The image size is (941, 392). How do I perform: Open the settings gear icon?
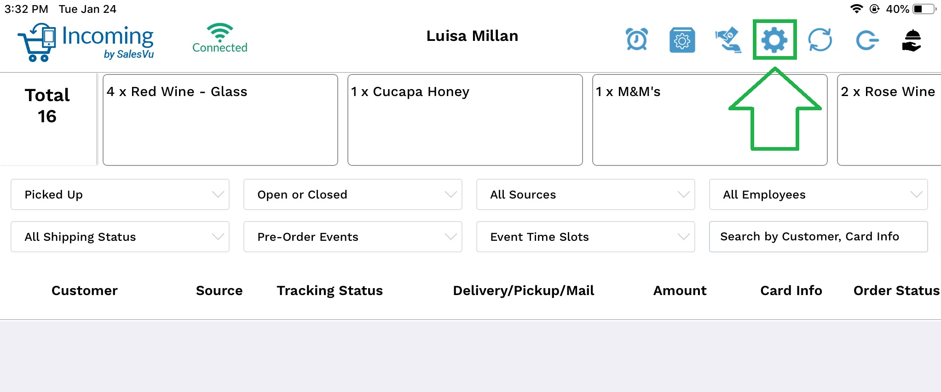pos(774,40)
